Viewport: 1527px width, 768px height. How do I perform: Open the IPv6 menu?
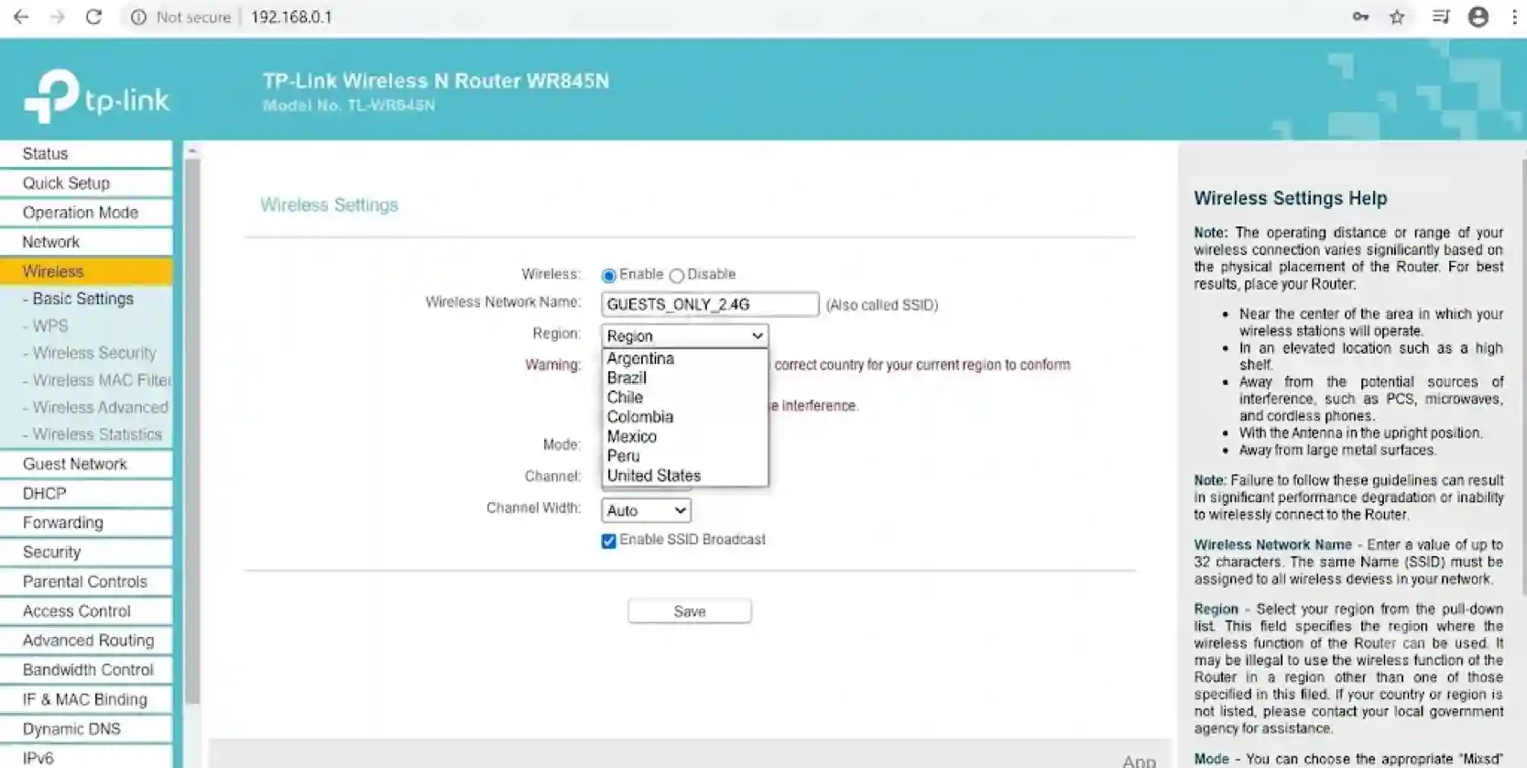[x=86, y=757]
